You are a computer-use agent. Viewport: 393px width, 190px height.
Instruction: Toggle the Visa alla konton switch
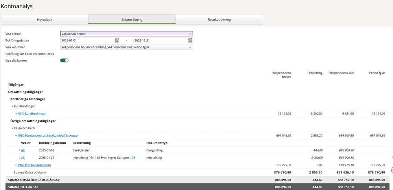pyautogui.click(x=64, y=61)
